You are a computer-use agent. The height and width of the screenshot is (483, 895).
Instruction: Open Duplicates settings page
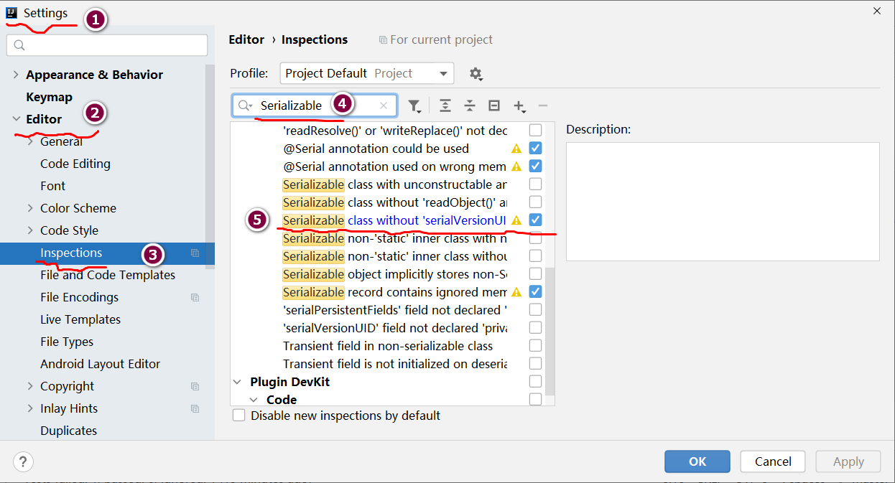tap(68, 431)
